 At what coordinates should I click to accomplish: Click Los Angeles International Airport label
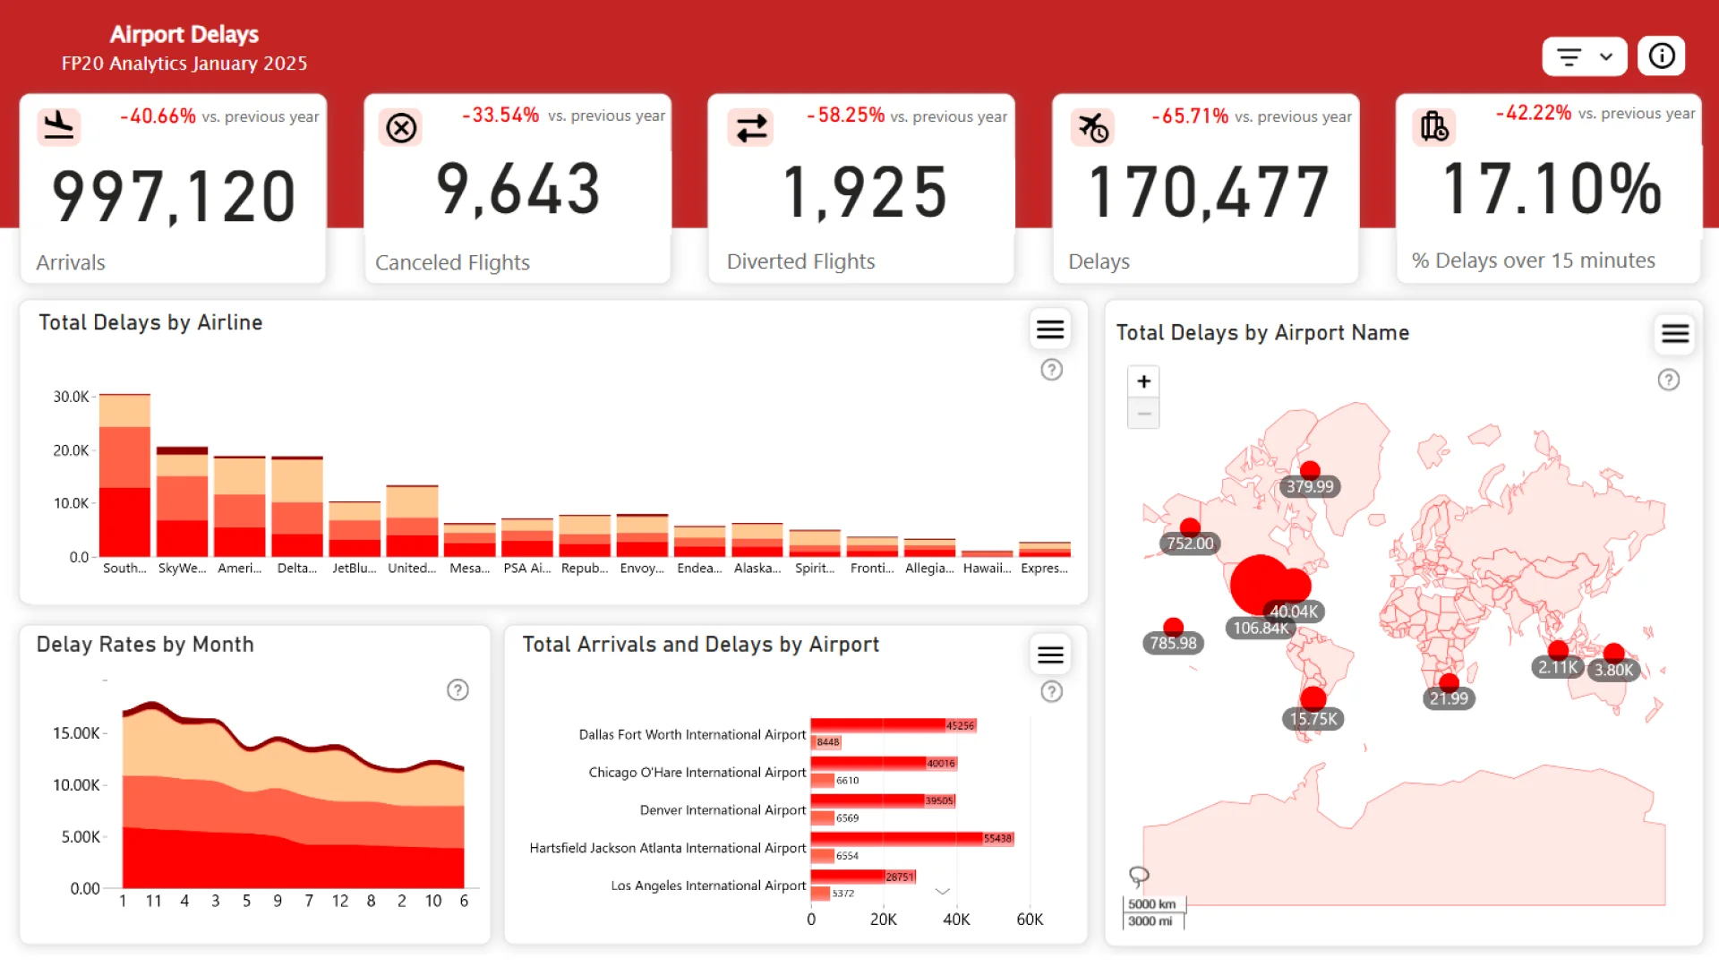708,886
